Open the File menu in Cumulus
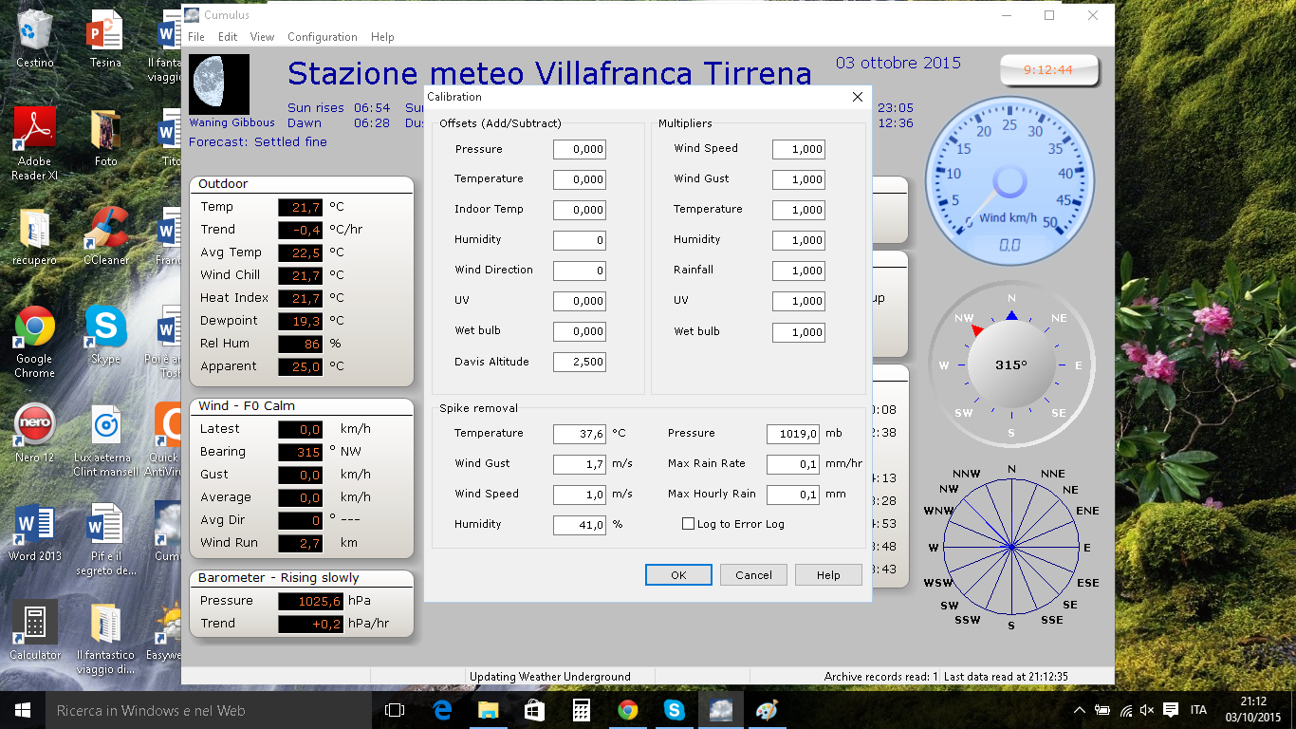 click(195, 37)
